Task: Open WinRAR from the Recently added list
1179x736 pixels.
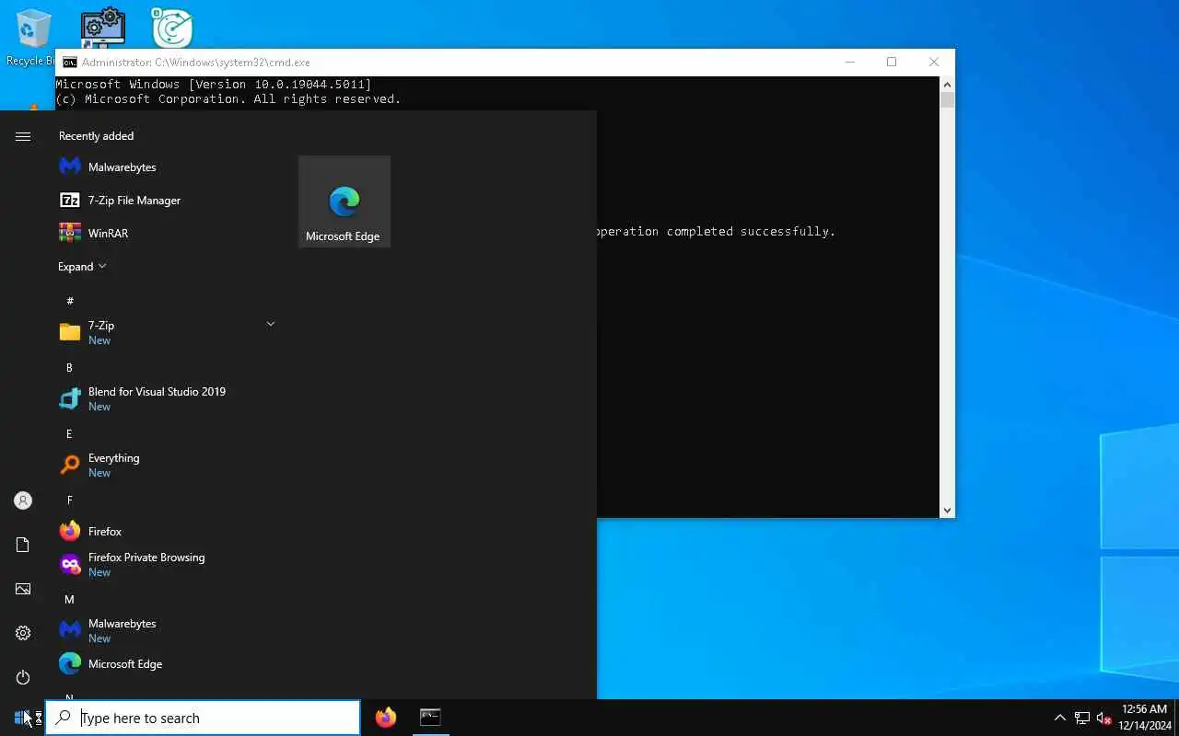Action: point(166,233)
